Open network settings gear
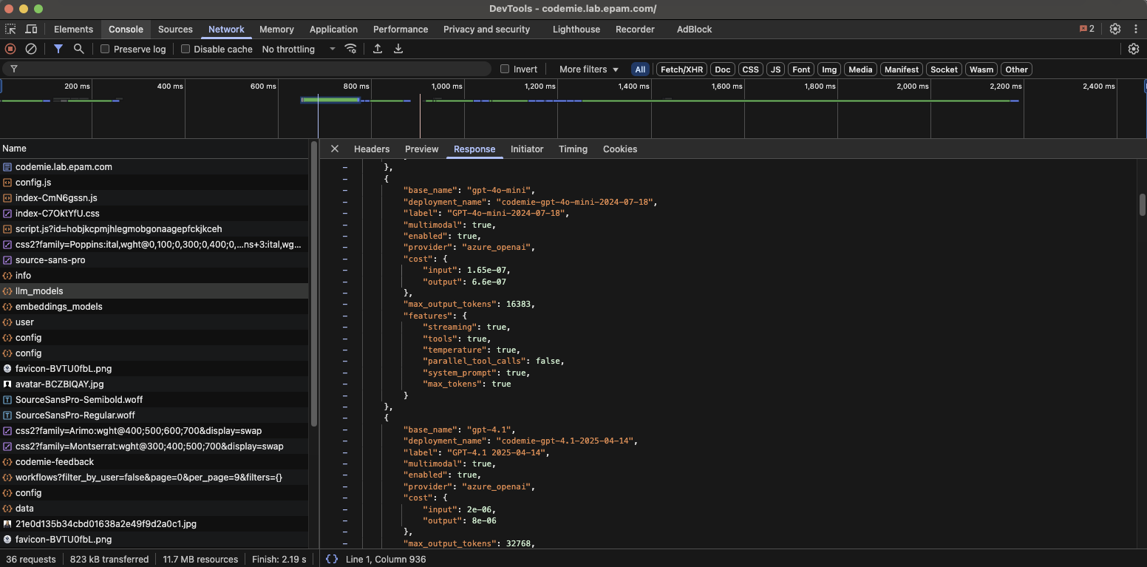Screen dimensions: 1147x567 pyautogui.click(x=1134, y=49)
